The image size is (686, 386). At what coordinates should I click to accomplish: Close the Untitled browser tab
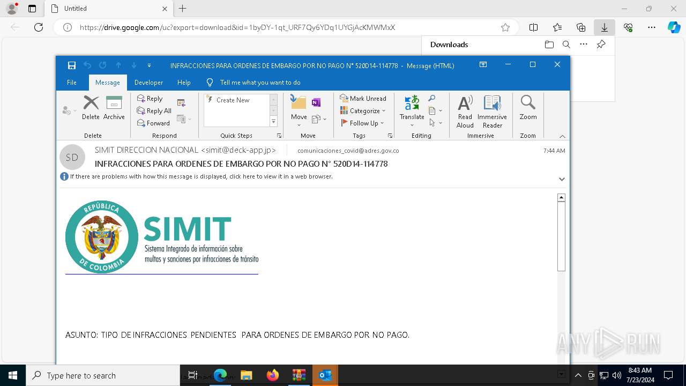[x=165, y=9]
